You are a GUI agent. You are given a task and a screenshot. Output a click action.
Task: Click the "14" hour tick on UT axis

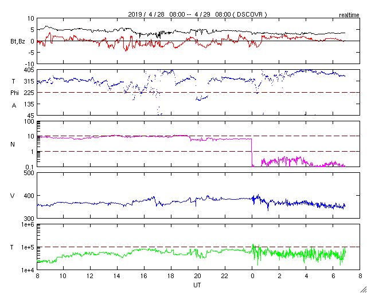pyautogui.click(x=117, y=276)
